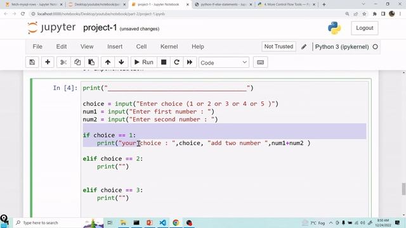406x228 pixels.
Task: Click the Not Trusted button
Action: (x=278, y=46)
